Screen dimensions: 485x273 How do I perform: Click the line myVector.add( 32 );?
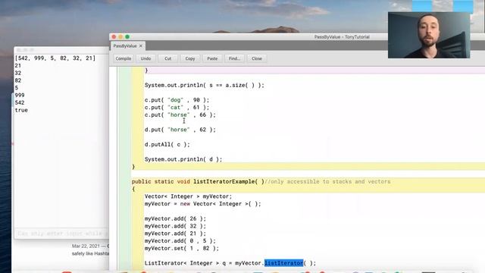click(175, 226)
